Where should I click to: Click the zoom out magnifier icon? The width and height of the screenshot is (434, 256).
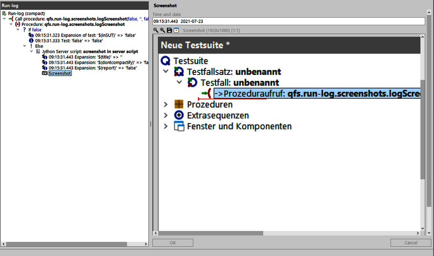tap(156, 30)
